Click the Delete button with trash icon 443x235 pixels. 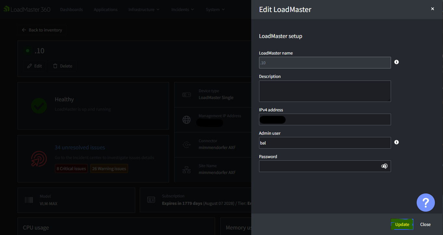(x=63, y=66)
